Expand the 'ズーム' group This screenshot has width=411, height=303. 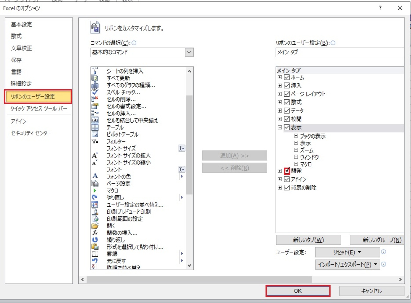[x=296, y=150]
